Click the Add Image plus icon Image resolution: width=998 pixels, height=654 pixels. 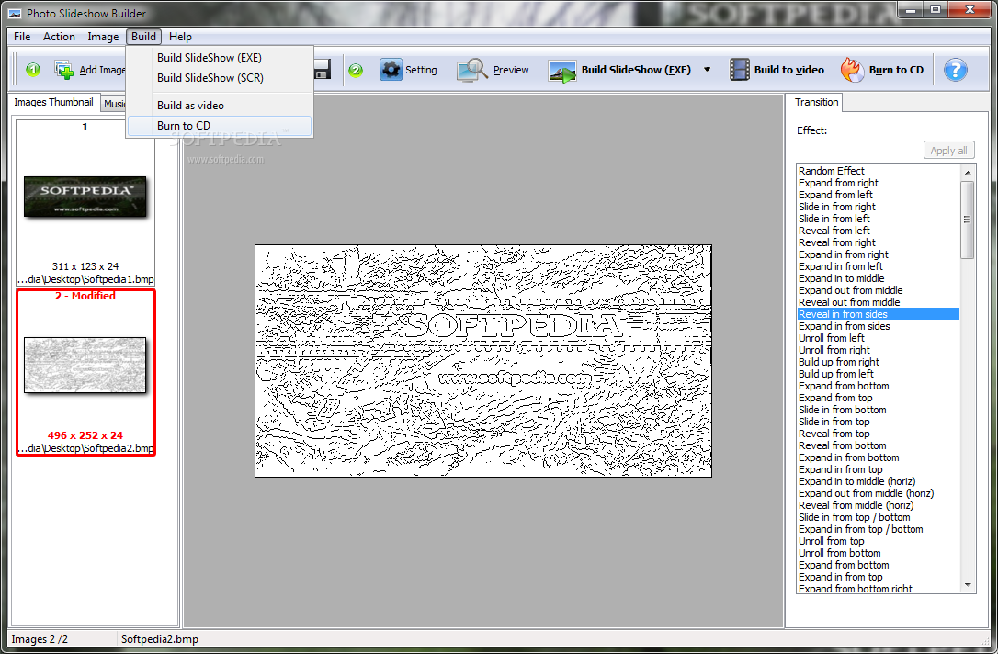coord(64,69)
